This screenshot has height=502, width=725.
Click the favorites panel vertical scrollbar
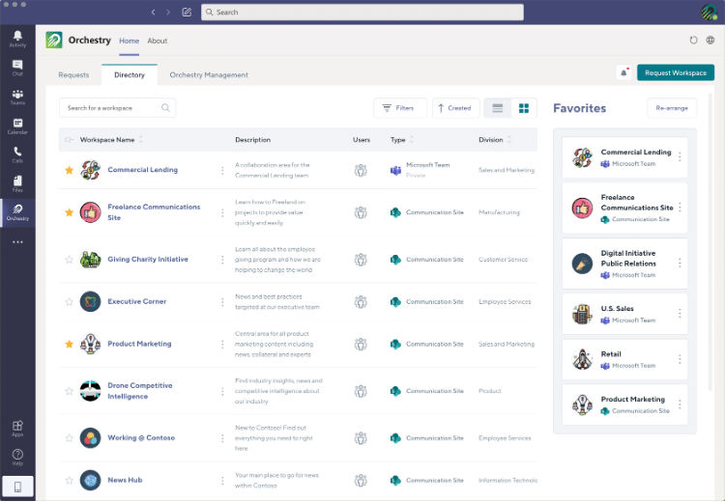(710, 241)
